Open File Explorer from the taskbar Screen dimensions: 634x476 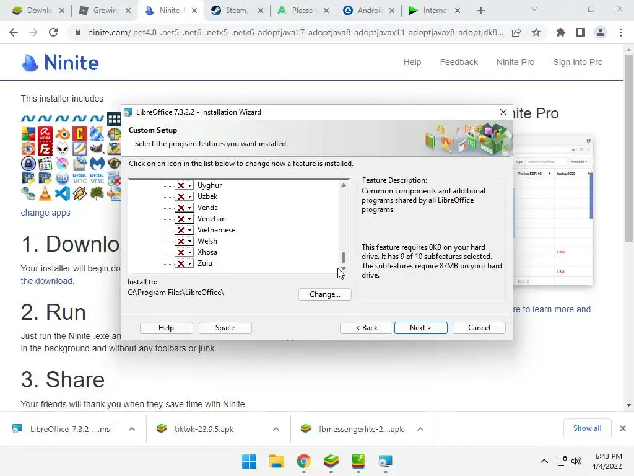coord(277,461)
